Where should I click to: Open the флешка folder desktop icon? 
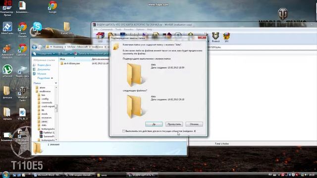(x=7, y=92)
